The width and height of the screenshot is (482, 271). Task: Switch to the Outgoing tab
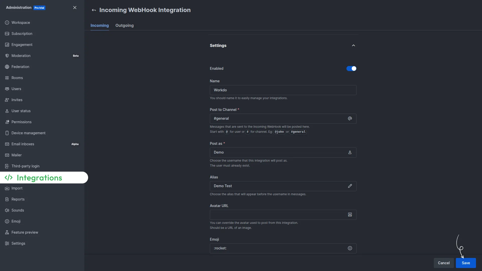125,25
